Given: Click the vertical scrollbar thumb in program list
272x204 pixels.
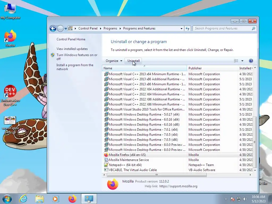Looking at the screenshot, I should 255,142.
